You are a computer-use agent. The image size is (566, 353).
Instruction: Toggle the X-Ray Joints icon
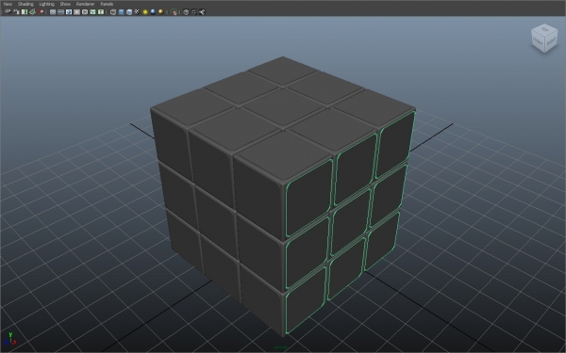[202, 12]
